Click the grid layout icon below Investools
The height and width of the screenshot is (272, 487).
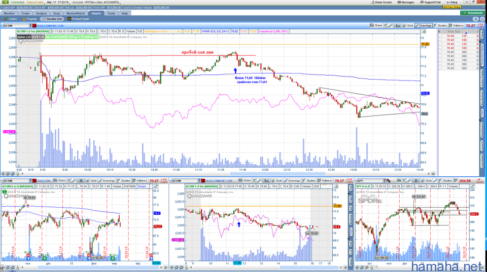pyautogui.click(x=475, y=19)
